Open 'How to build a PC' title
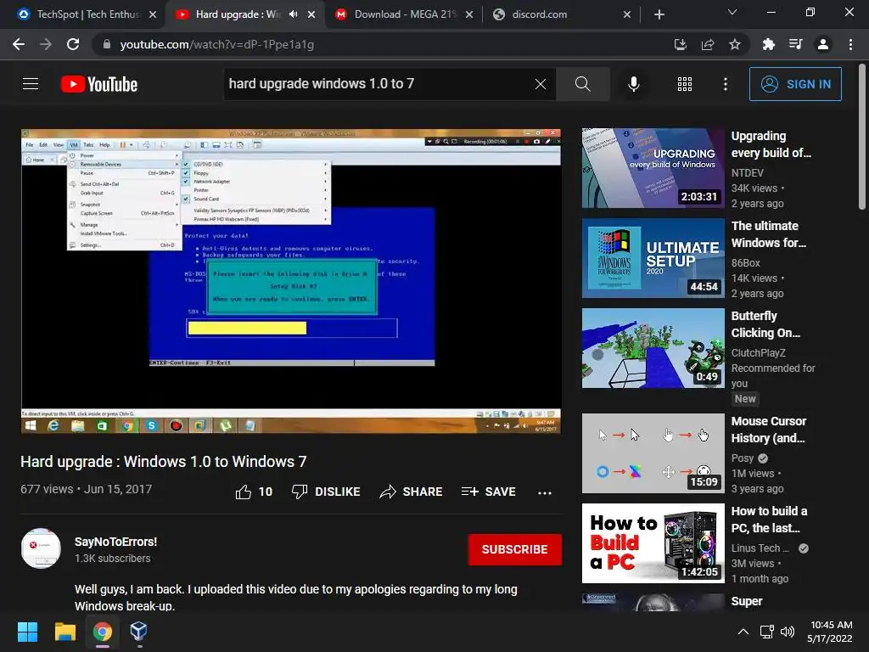The width and height of the screenshot is (869, 652). tap(769, 520)
